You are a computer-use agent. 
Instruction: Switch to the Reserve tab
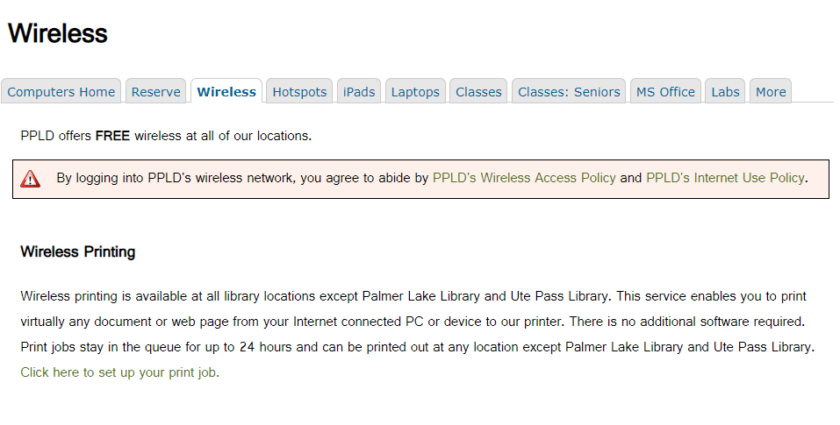click(x=156, y=92)
